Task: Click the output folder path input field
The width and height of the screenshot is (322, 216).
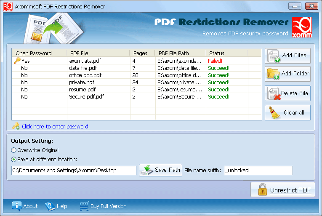Action: coord(74,171)
